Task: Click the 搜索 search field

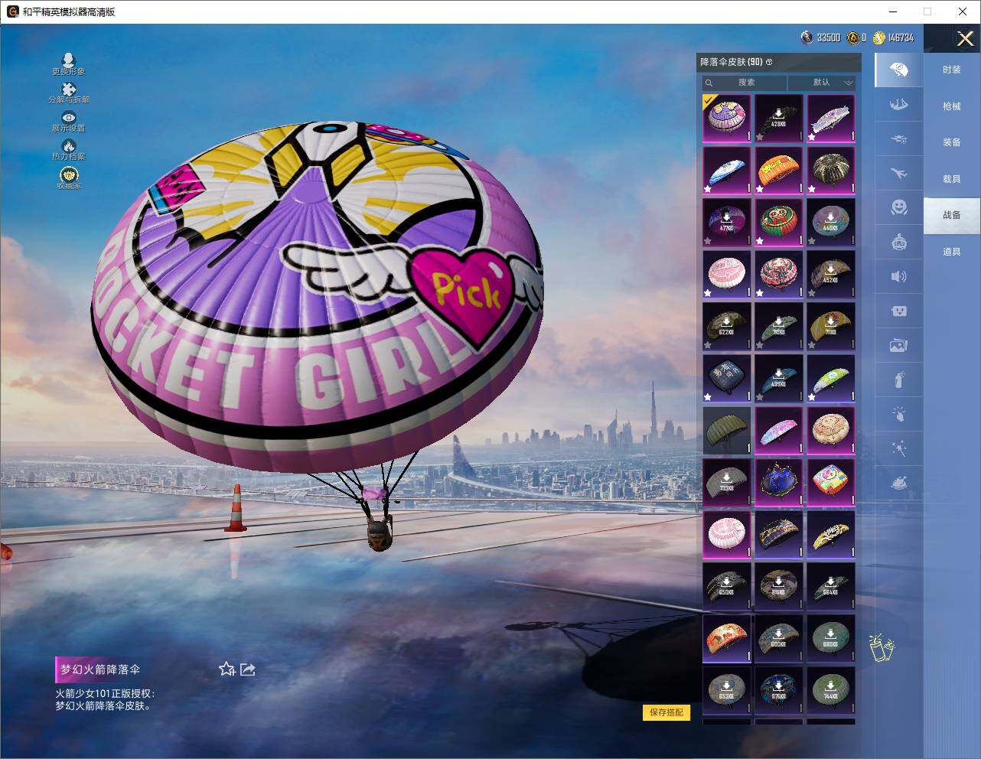Action: 745,83
